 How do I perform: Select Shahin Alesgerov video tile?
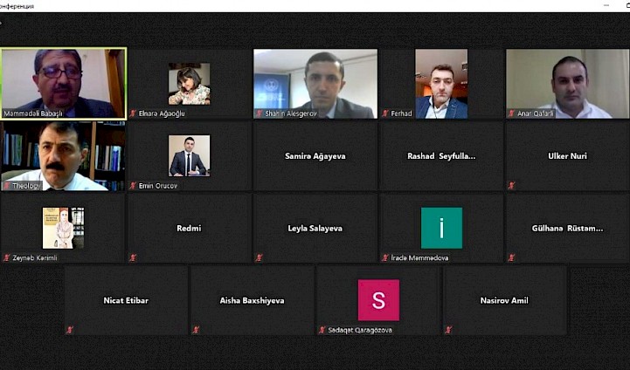[315, 84]
